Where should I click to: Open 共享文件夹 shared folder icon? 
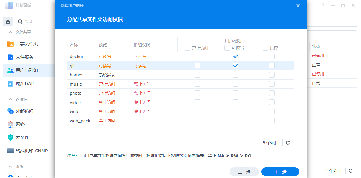pyautogui.click(x=10, y=44)
